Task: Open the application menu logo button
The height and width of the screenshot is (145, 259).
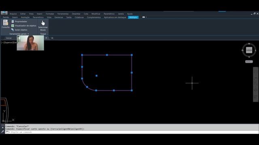Action: pos(4,13)
